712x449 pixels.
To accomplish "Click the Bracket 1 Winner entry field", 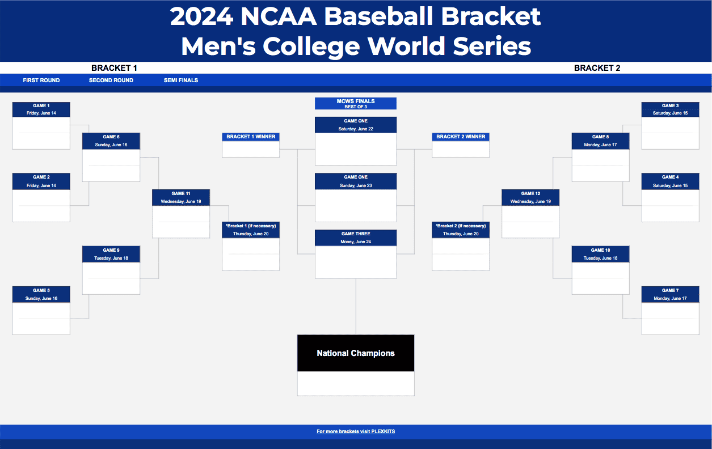I will pos(251,149).
